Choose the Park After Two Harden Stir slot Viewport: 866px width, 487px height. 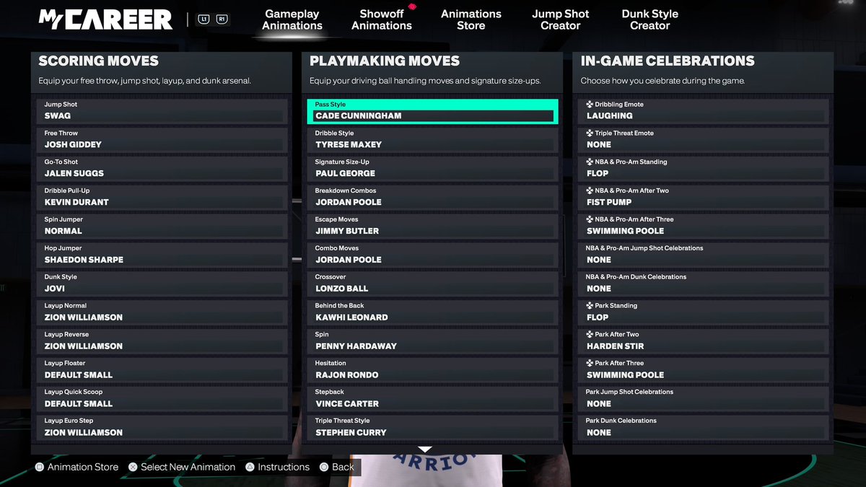704,342
